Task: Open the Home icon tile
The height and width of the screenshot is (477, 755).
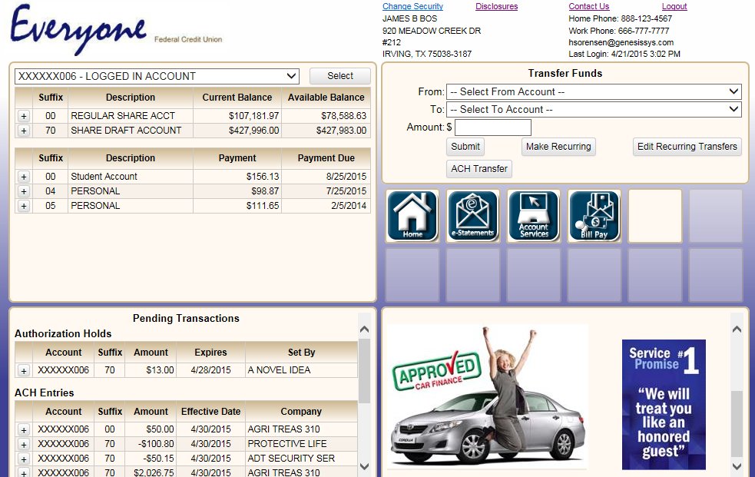Action: [412, 216]
